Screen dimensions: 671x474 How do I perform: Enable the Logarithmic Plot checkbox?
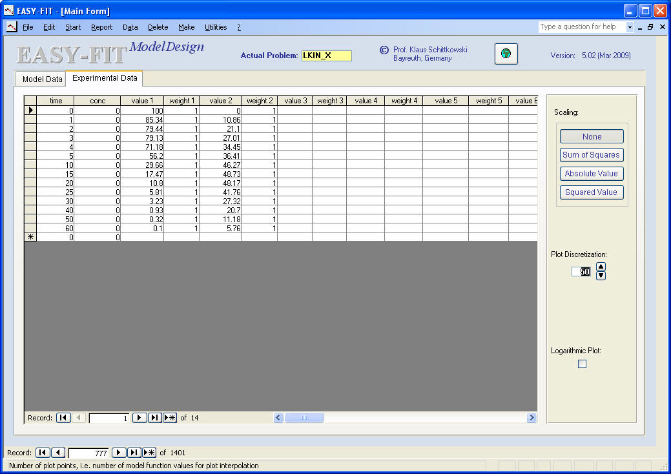[582, 364]
